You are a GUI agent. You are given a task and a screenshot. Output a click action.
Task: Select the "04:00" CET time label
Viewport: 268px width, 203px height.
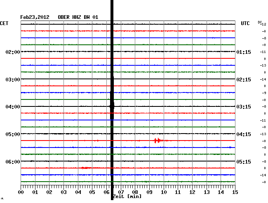(13, 107)
